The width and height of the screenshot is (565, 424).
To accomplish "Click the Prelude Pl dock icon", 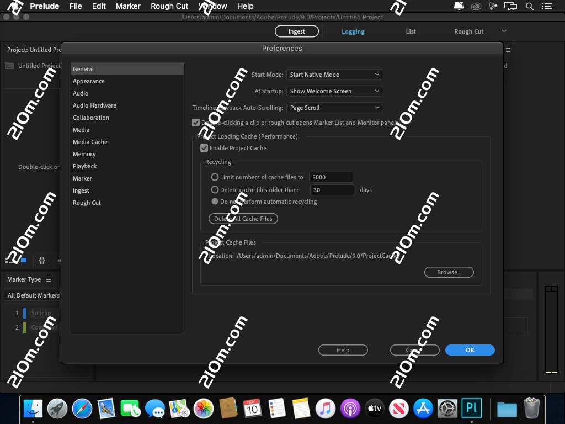I will click(x=472, y=408).
